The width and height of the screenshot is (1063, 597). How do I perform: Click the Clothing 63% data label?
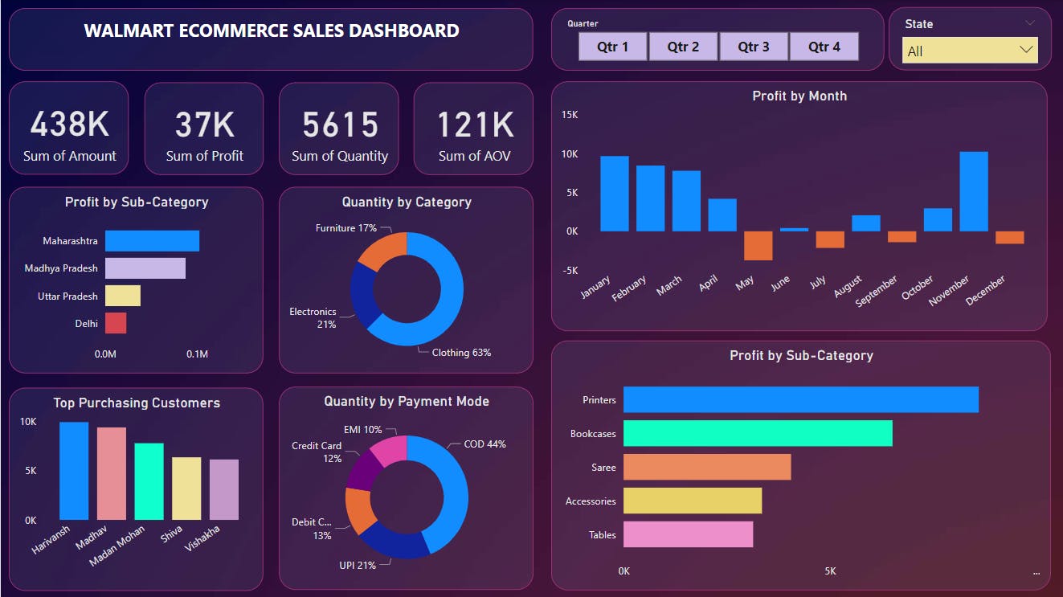[x=461, y=353]
